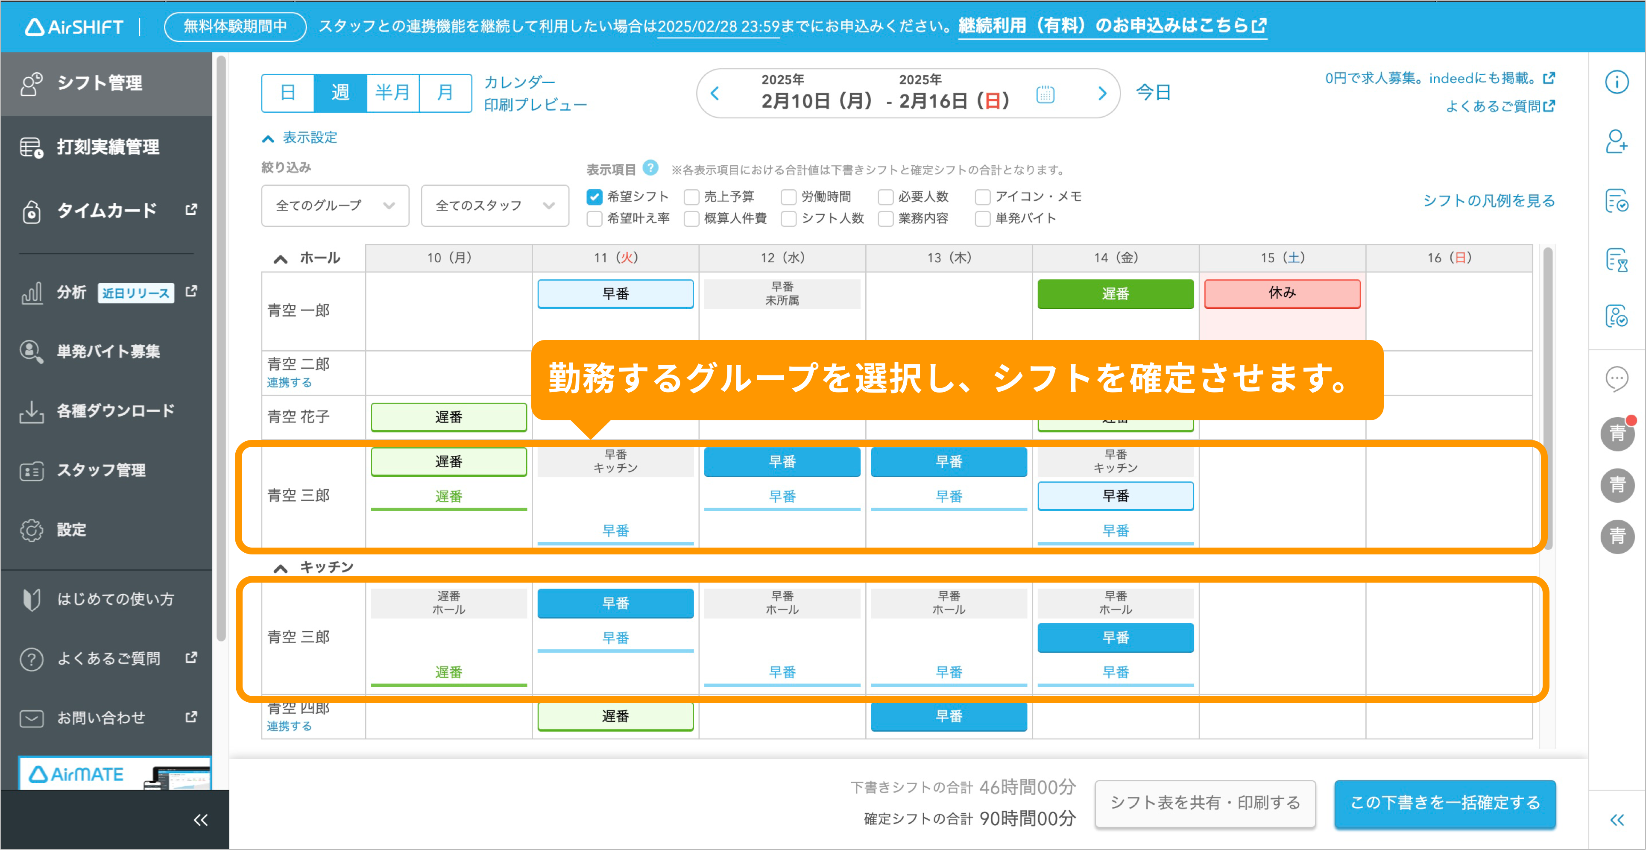Open 打刻実績管理 in the sidebar

click(x=106, y=147)
